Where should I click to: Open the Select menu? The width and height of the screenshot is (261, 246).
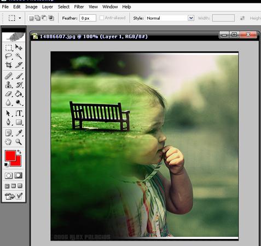pyautogui.click(x=63, y=7)
